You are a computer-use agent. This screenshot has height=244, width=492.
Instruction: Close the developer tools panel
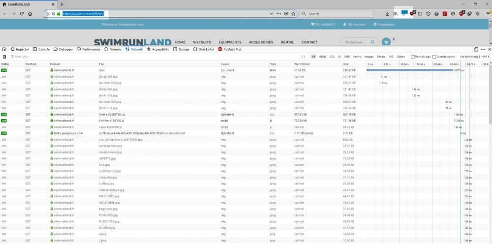[x=490, y=49]
